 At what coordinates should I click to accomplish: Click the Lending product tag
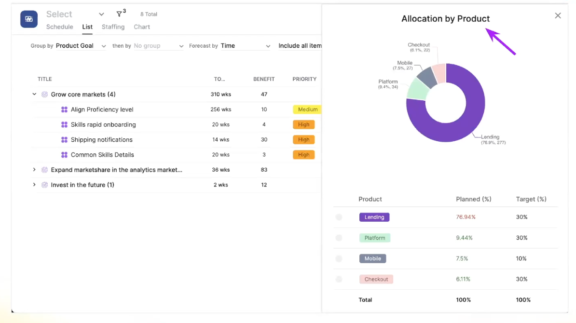tap(374, 217)
